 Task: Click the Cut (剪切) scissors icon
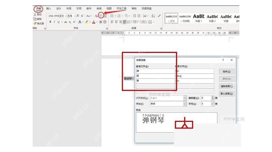[x=35, y=14]
